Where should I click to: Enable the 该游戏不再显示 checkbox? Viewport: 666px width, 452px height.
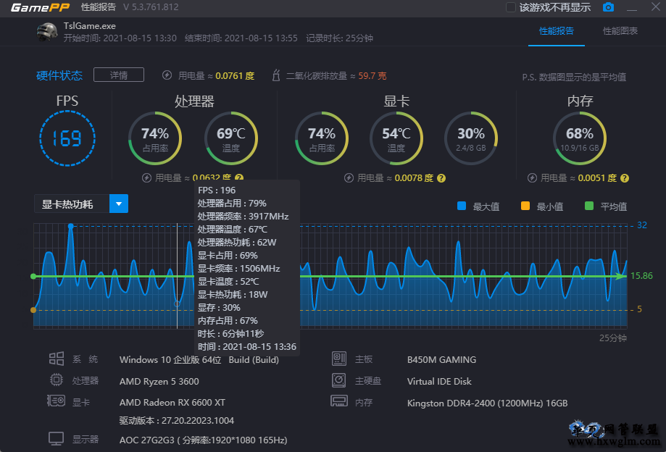pyautogui.click(x=511, y=7)
